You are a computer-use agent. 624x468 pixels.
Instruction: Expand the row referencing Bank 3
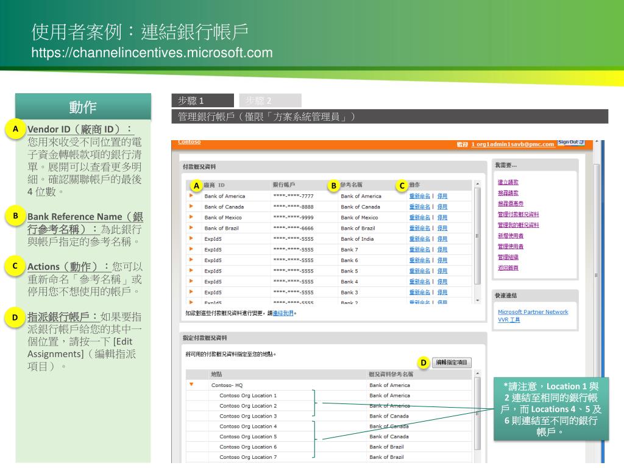pos(191,292)
